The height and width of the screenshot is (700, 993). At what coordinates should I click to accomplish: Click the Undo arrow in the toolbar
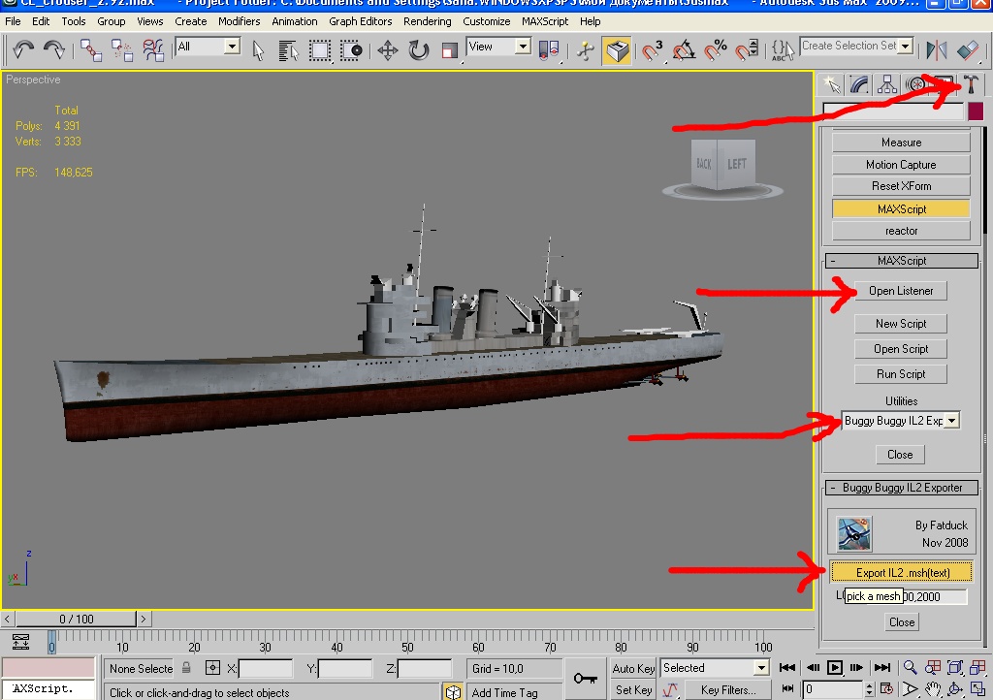(x=23, y=49)
